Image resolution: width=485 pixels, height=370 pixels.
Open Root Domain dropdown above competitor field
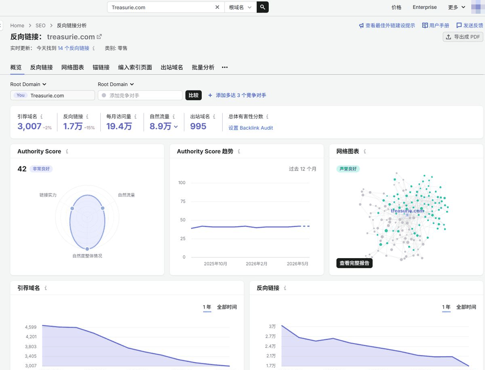coord(116,84)
